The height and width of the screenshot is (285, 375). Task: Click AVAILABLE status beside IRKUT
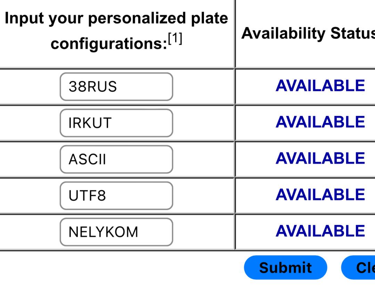click(320, 122)
